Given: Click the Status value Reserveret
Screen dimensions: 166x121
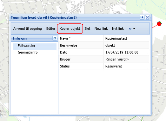Looking at the screenshot, I should [126, 66].
